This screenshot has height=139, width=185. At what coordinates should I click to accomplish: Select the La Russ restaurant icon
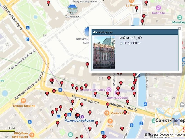131,1
